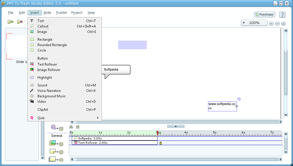
Task: Click the canvas horizontal scrollbar right arrow
Action: tap(280, 122)
